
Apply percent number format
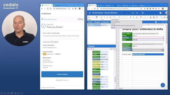click(104, 17)
